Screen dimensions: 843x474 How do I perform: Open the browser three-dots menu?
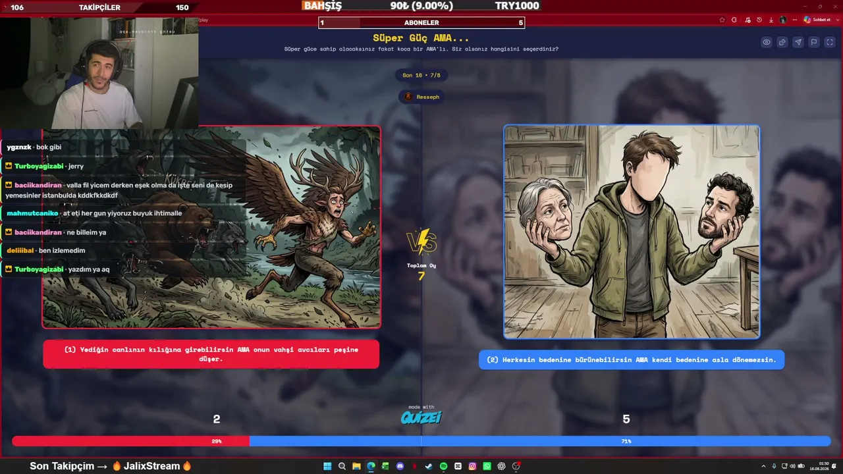click(x=795, y=20)
